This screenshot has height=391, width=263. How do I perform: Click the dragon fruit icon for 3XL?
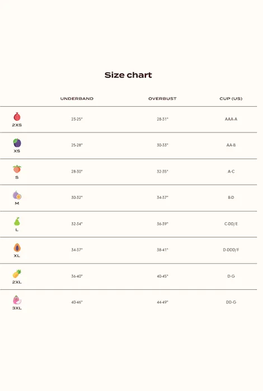click(17, 300)
